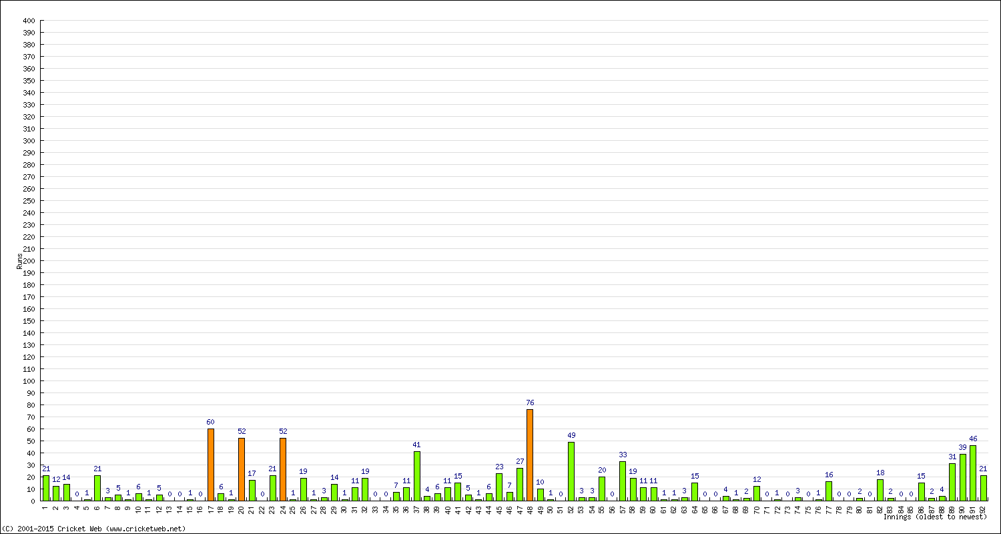Viewport: 1001px width, 534px height.
Task: Click the green bar for innings 37
Action: pos(417,476)
